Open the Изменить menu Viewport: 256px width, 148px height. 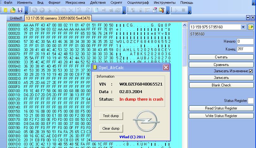(25, 3)
